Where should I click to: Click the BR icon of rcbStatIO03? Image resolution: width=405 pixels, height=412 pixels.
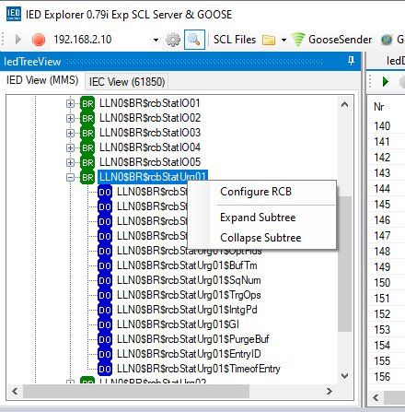click(x=87, y=133)
